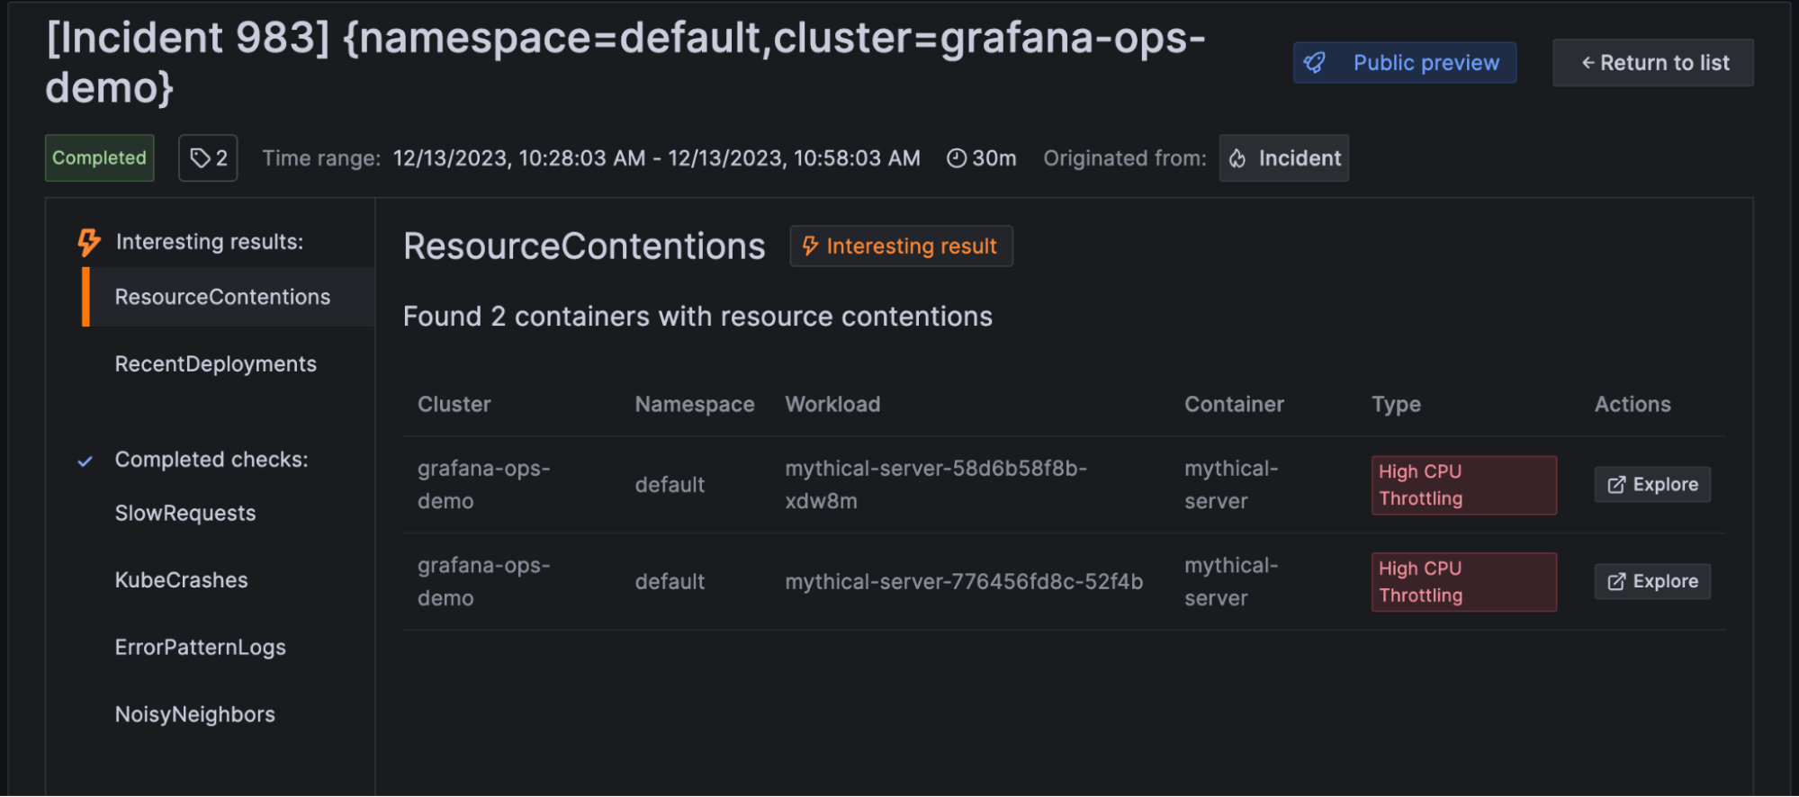Click the flame icon in Incident badge
Screen dimensions: 1799x797
coord(1238,158)
